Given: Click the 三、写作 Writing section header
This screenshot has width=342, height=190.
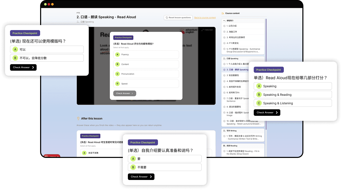Looking at the screenshot, I should pos(243,131).
